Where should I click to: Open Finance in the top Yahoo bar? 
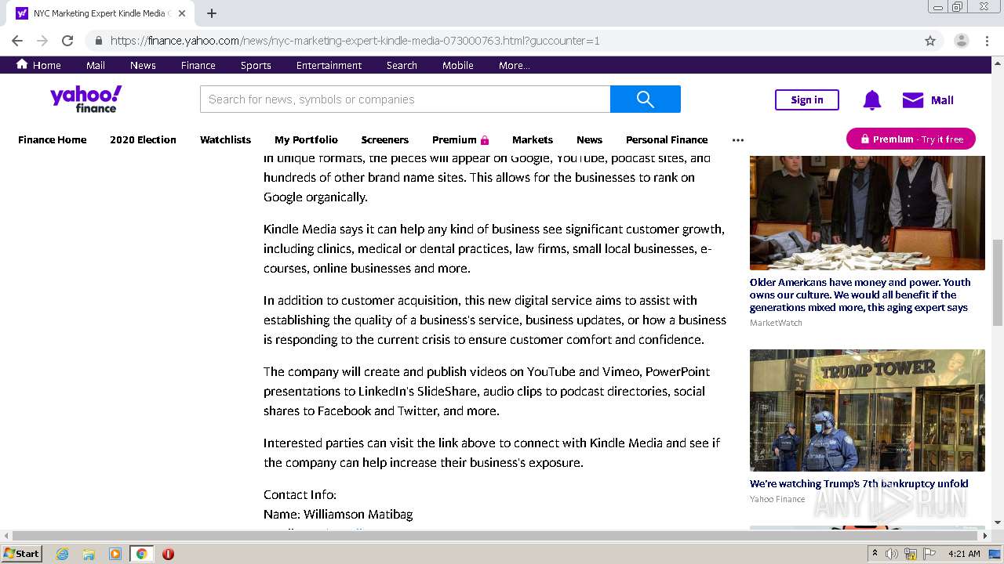tap(198, 65)
